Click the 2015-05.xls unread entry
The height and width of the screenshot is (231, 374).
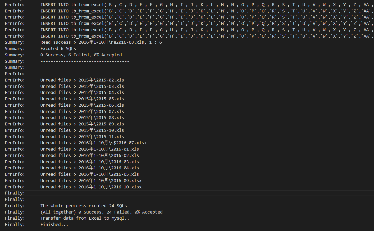point(82,99)
